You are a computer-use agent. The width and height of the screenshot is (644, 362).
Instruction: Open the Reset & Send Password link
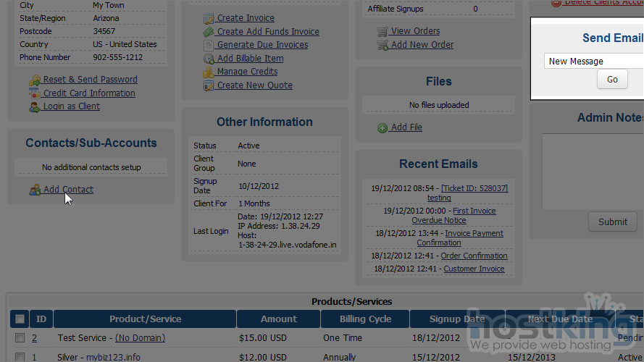click(90, 80)
